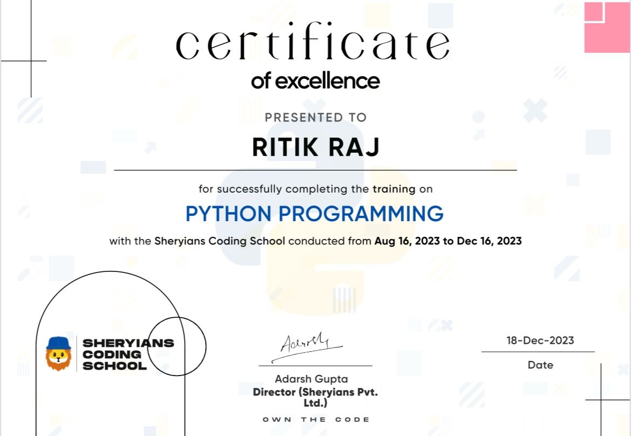
Task: Click the name 'Adarsh Gupta'
Action: click(312, 379)
